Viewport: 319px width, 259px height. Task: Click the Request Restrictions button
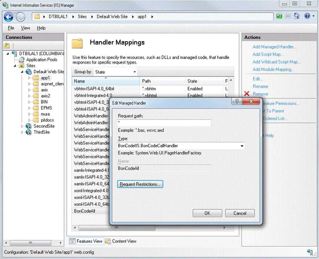click(140, 184)
